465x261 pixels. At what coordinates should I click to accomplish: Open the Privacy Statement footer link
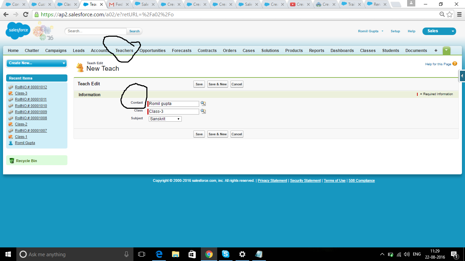272,181
